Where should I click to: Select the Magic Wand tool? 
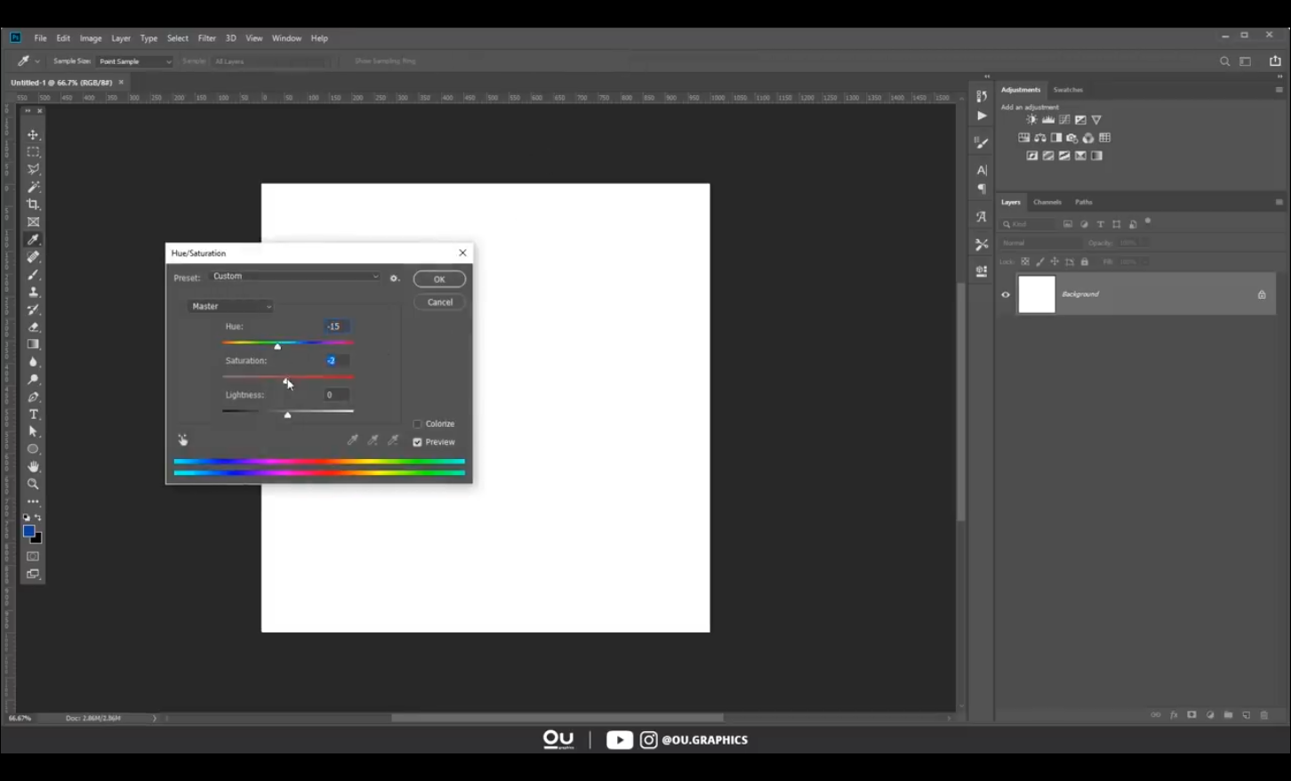(33, 187)
